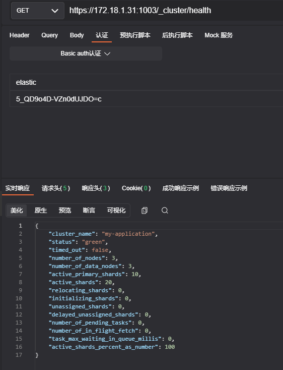Open the Mock 服务 tab
The height and width of the screenshot is (370, 283).
[x=219, y=35]
